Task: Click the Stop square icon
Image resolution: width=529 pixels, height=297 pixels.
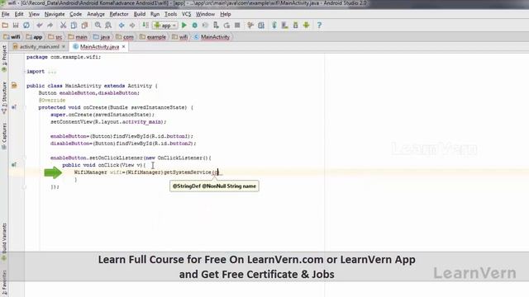Action: point(237,26)
